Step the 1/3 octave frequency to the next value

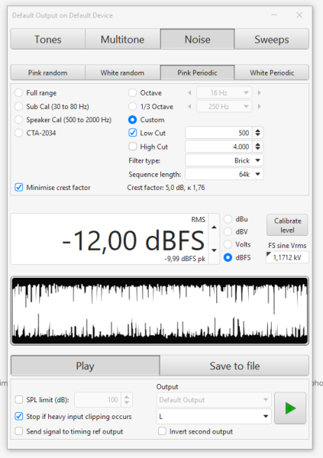tap(259, 107)
